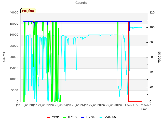Click the 35000 tick on left axis
163x122 pixels.
pos(14,24)
